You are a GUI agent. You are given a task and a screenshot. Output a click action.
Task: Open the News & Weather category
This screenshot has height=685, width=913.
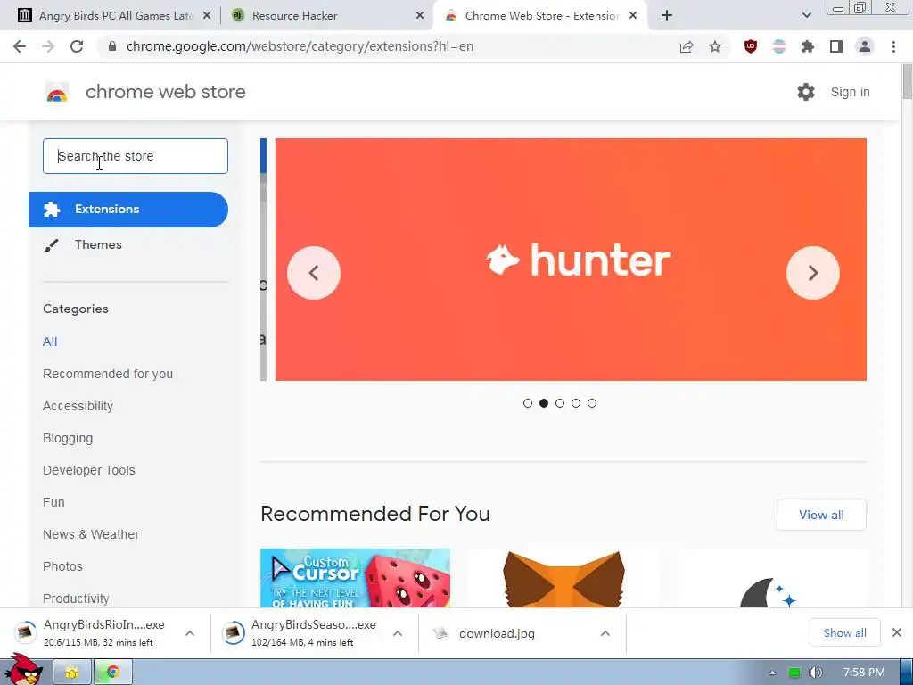pyautogui.click(x=91, y=534)
